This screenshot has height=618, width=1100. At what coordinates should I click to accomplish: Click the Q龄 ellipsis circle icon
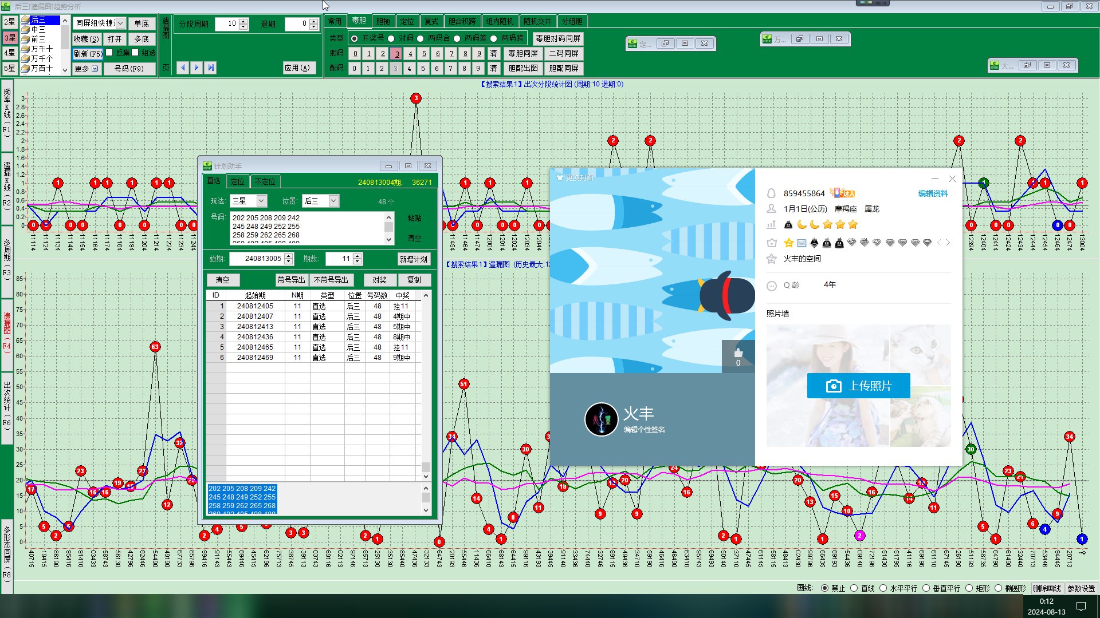pos(772,286)
